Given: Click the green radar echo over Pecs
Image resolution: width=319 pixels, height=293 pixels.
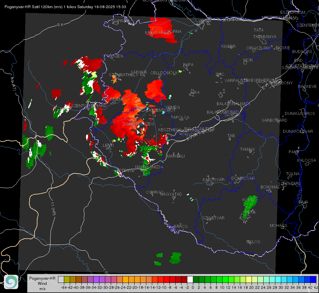Looking at the screenshot, I should point(250,207).
